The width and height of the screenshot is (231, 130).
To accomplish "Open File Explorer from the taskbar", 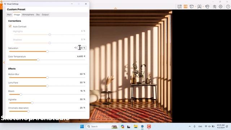I will pos(136,126).
